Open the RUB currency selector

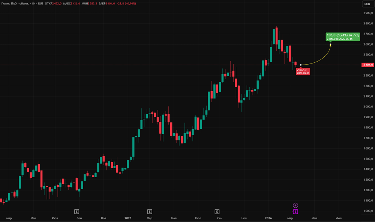367,4
